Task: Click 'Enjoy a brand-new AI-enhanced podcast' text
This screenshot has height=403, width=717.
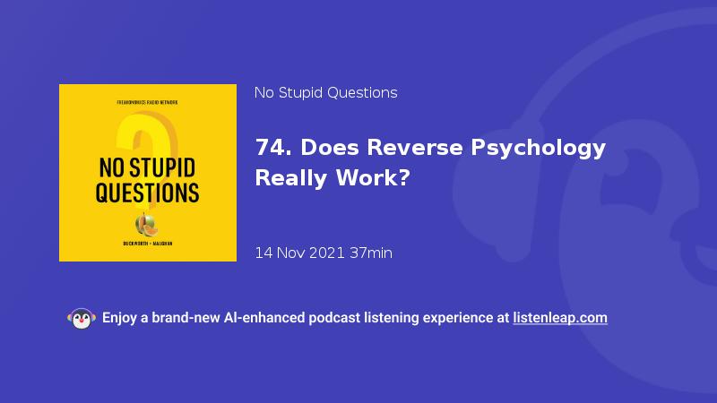Action: click(x=231, y=318)
